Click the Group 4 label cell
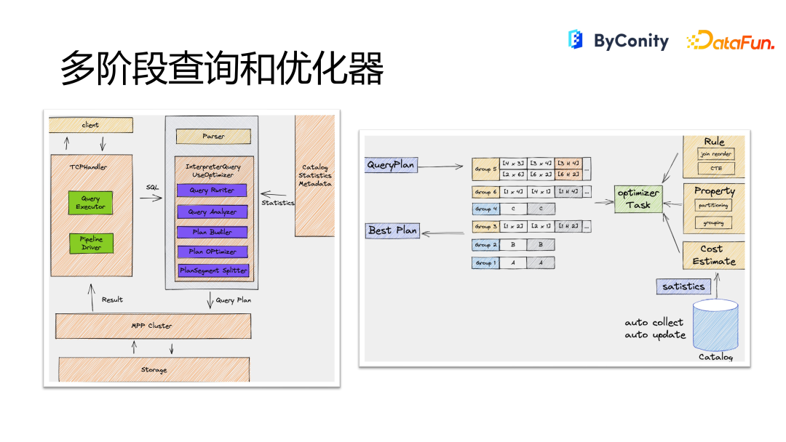The width and height of the screenshot is (786, 442). [485, 209]
